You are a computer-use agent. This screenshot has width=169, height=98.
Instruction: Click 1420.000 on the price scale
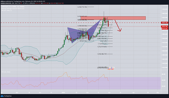click(165, 67)
